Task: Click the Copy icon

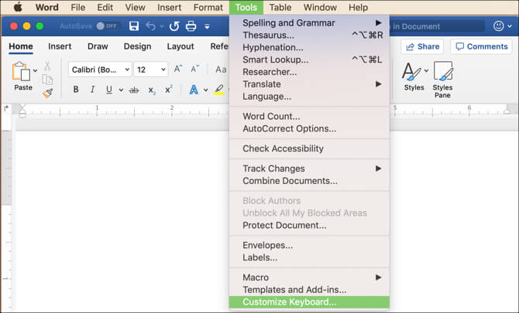Action: 47,80
